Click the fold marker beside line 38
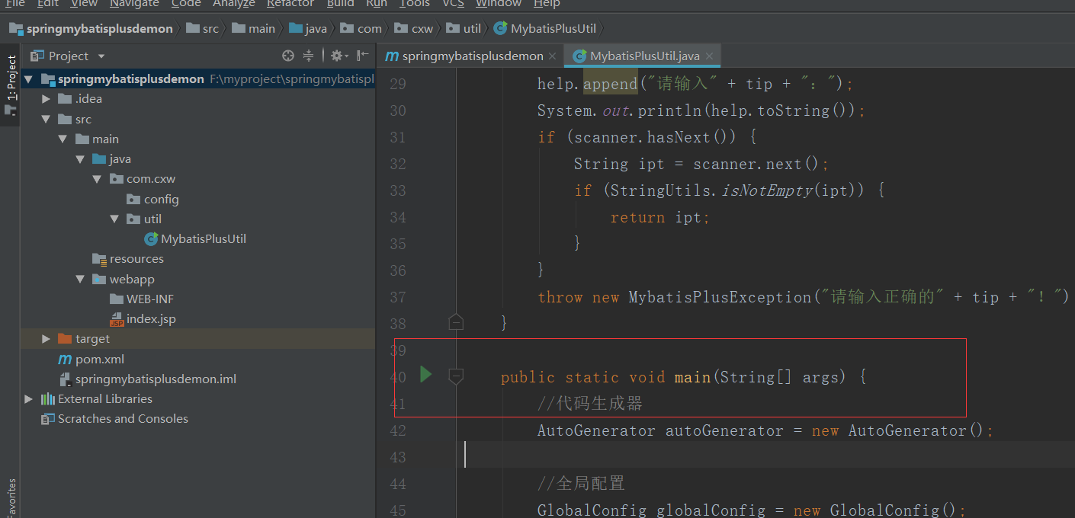The image size is (1075, 518). click(x=456, y=322)
